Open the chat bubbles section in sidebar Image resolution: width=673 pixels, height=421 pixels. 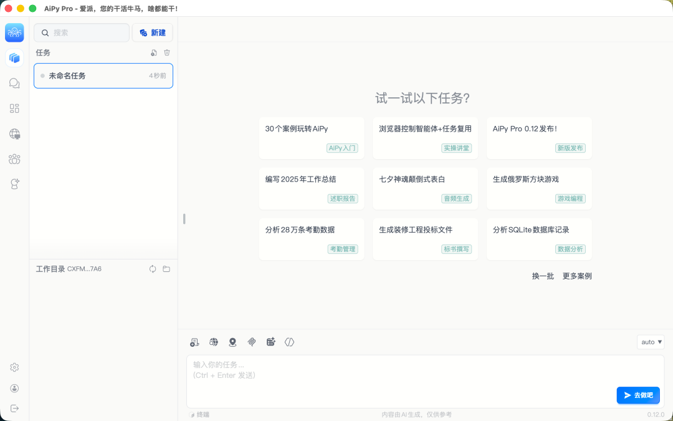[x=14, y=83]
